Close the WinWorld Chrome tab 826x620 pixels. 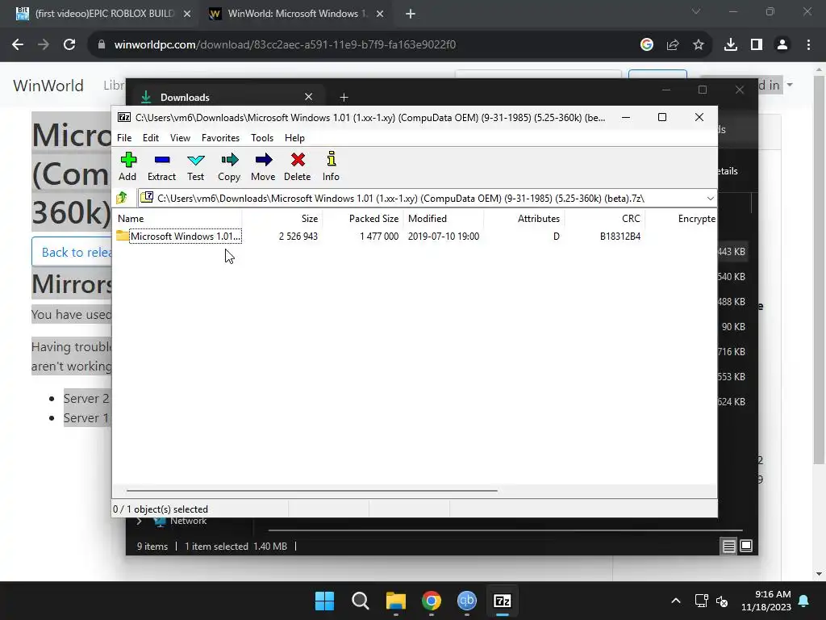(x=380, y=14)
